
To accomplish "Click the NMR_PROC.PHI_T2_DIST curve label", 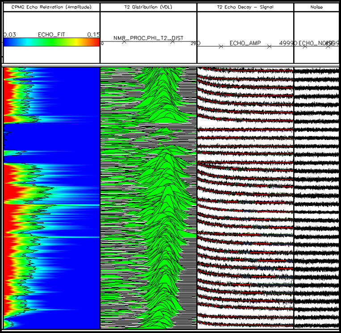I will click(148, 38).
